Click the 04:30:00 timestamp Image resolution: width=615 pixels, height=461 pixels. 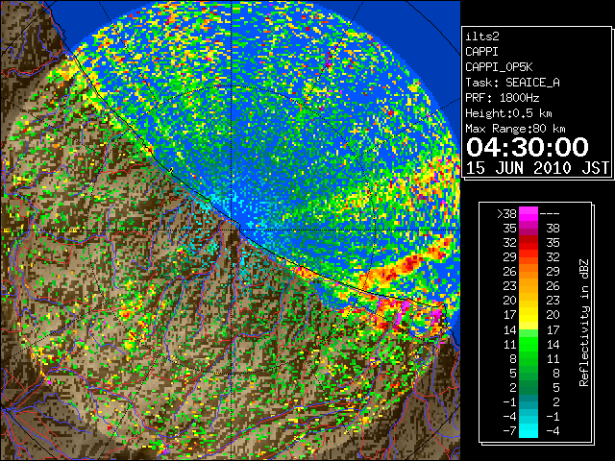[528, 147]
